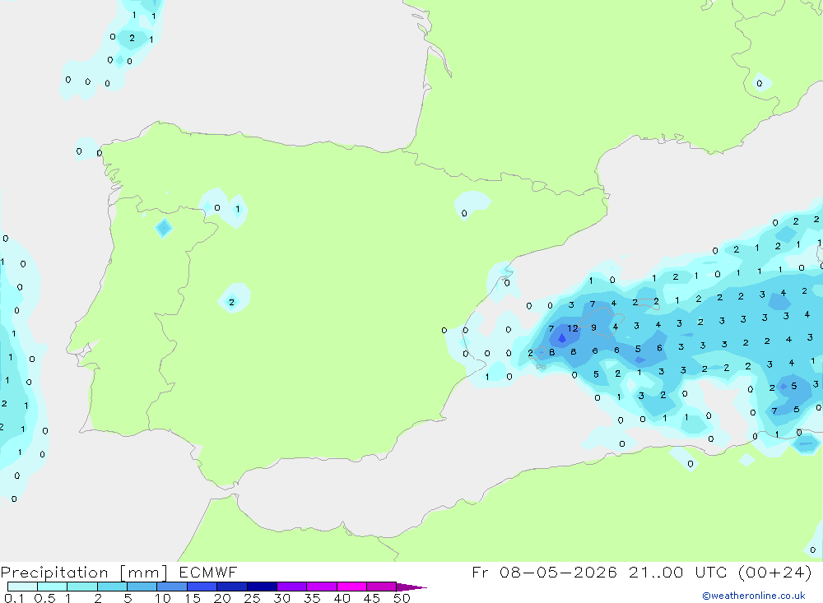The height and width of the screenshot is (603, 823).
Task: Pick the 35–40 mm purple legend swatch
Action: (322, 587)
